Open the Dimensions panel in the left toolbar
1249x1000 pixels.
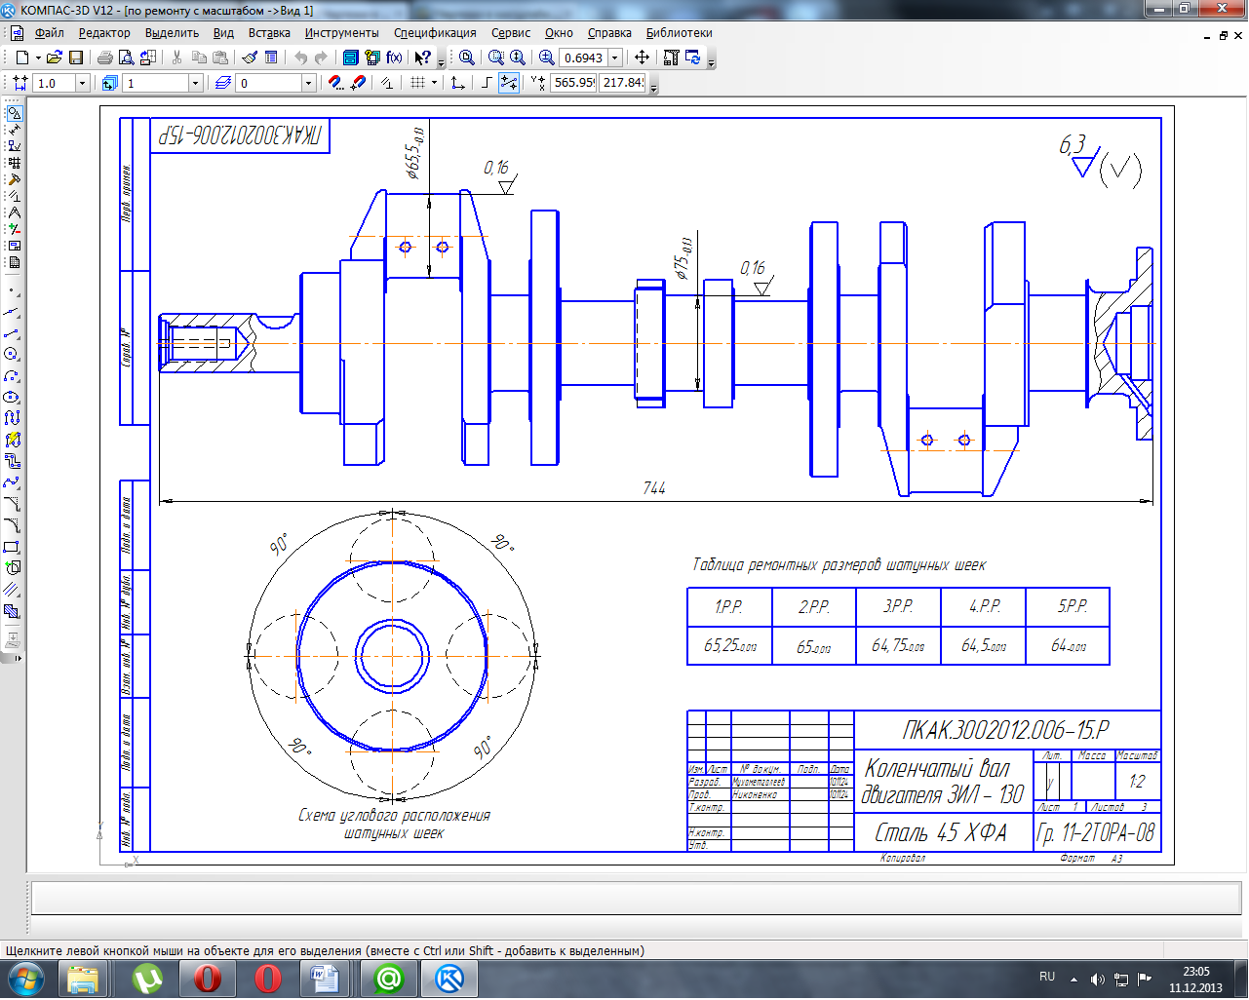(x=14, y=130)
